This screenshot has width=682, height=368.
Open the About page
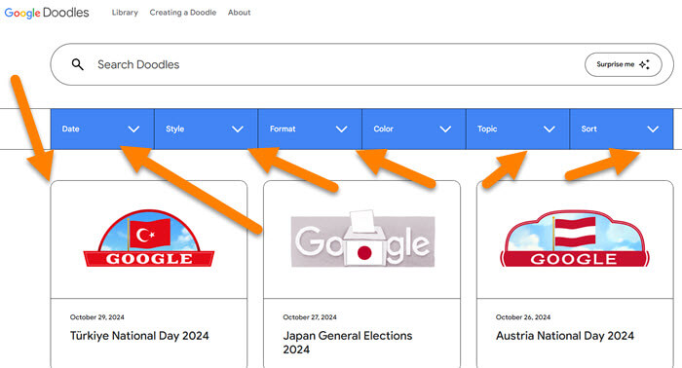[240, 13]
